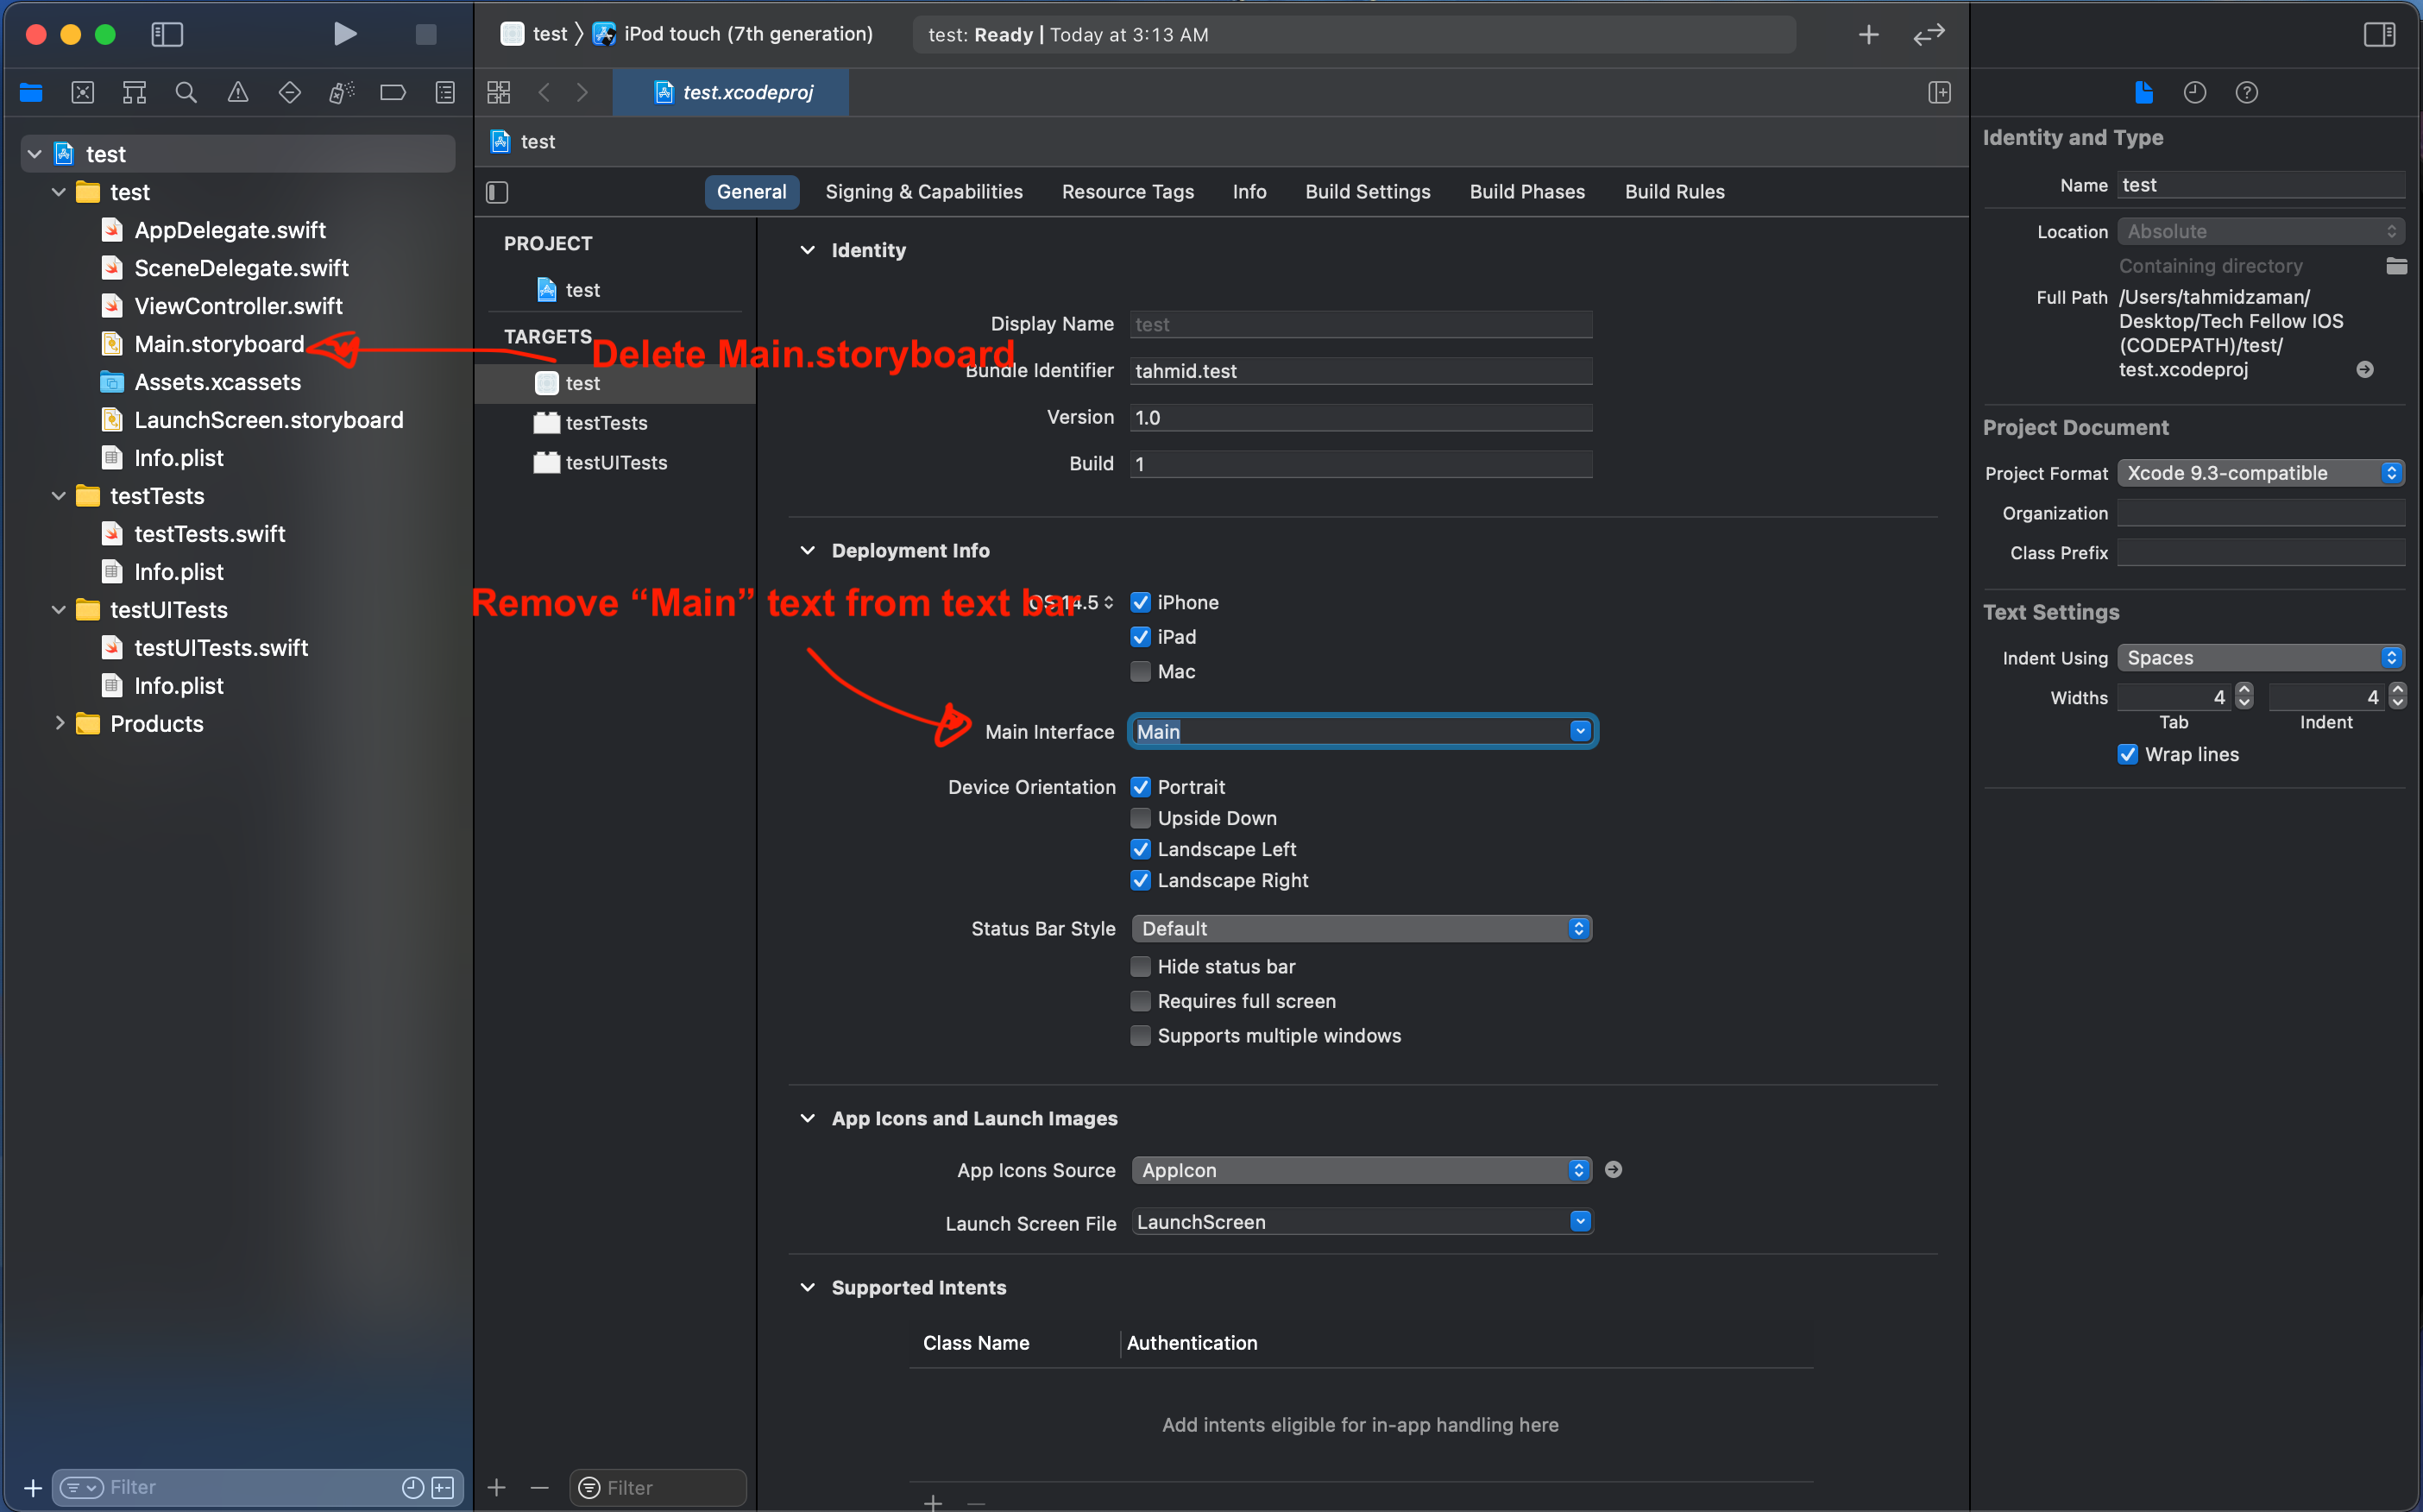Open the Status Bar Style dropdown

pyautogui.click(x=1361, y=929)
